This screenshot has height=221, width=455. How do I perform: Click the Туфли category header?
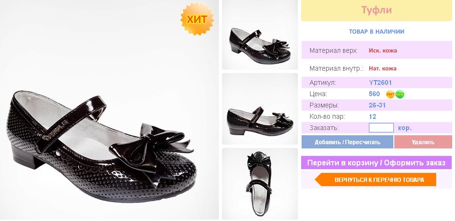click(x=376, y=10)
